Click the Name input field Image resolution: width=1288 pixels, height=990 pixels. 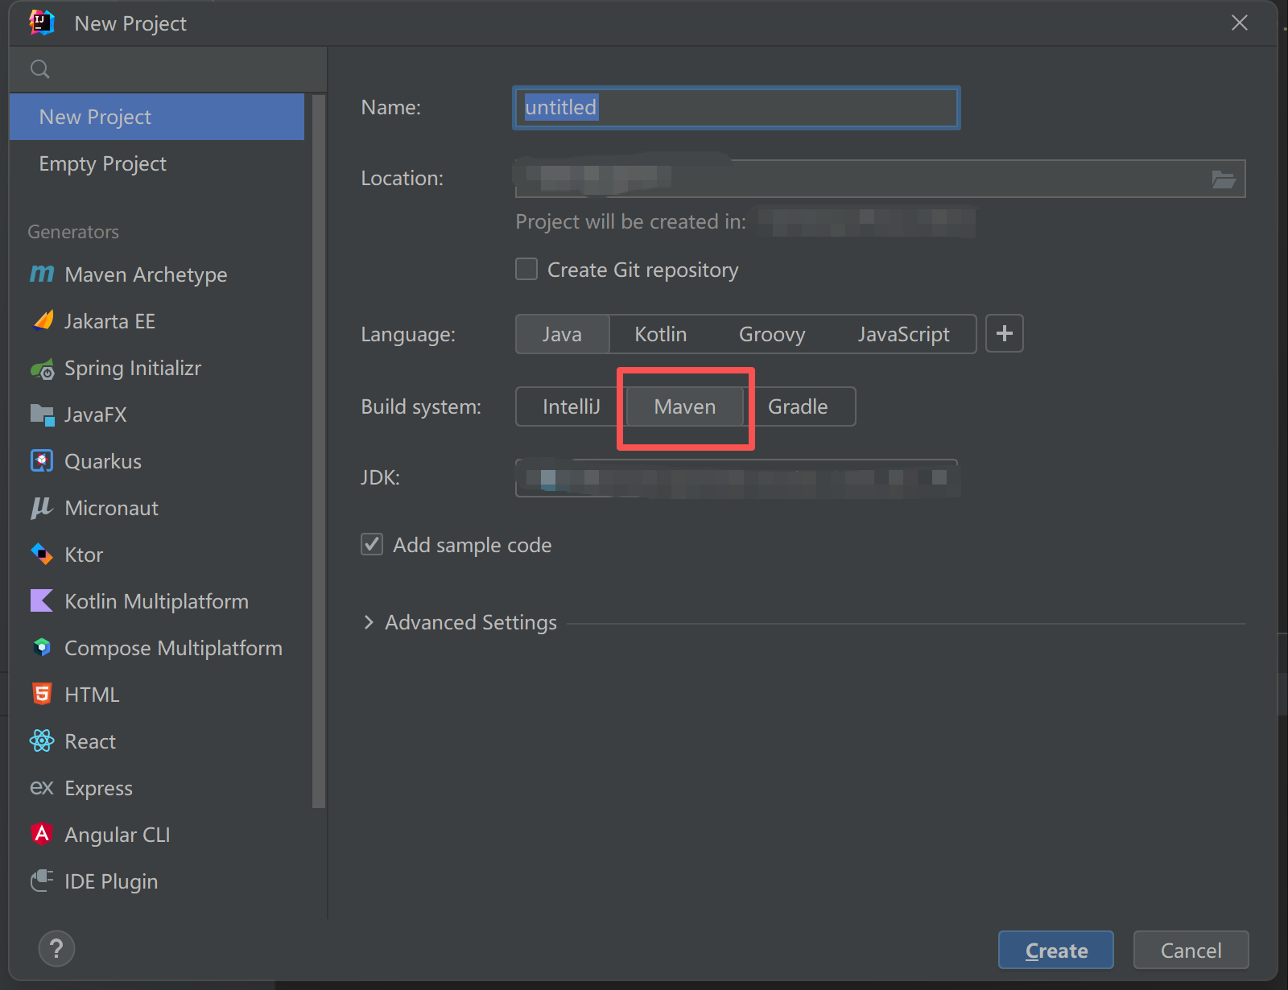[x=737, y=108]
